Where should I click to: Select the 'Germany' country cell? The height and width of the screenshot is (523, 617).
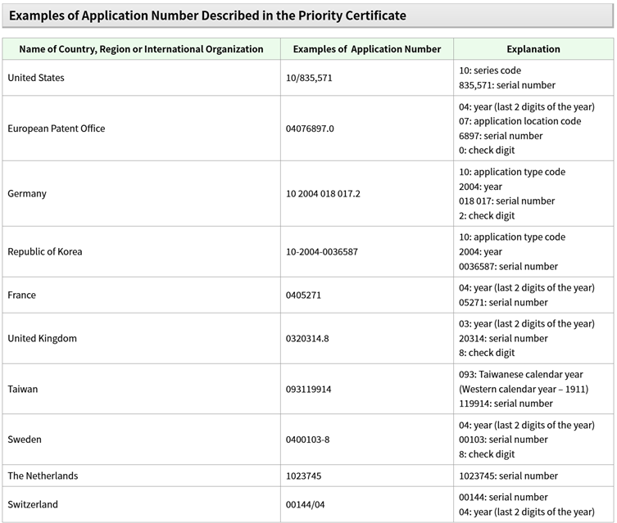[x=27, y=194]
